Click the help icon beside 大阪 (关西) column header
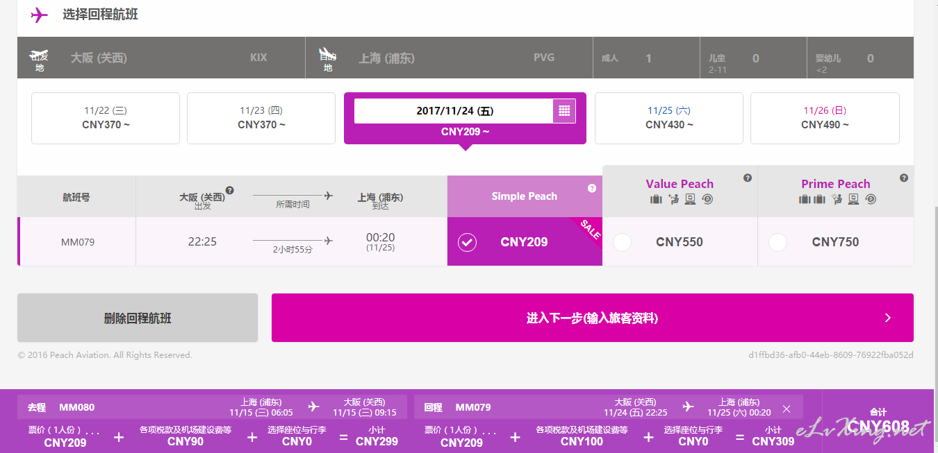Image resolution: width=938 pixels, height=453 pixels. pyautogui.click(x=230, y=190)
